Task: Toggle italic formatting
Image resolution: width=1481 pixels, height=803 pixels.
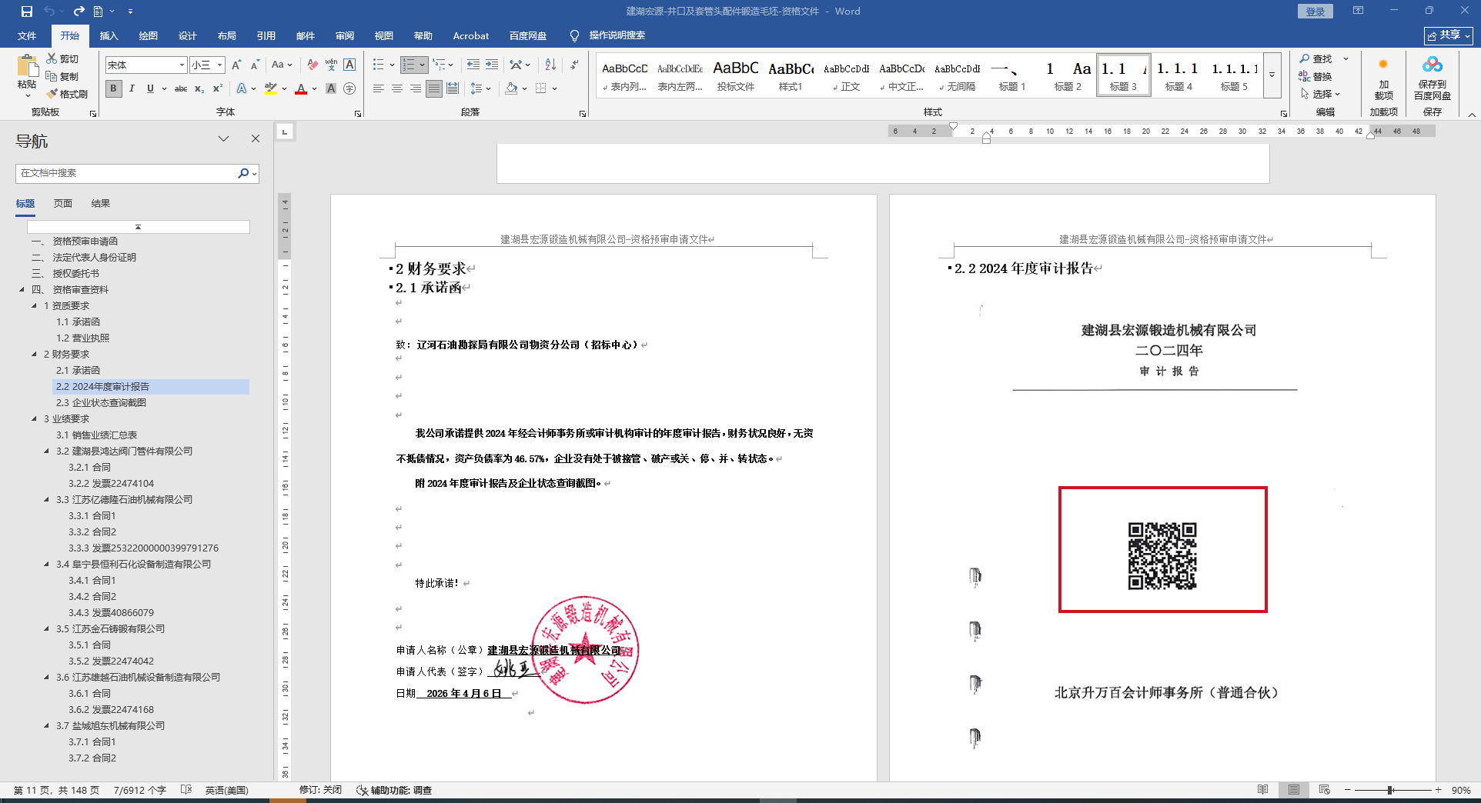Action: [x=132, y=89]
